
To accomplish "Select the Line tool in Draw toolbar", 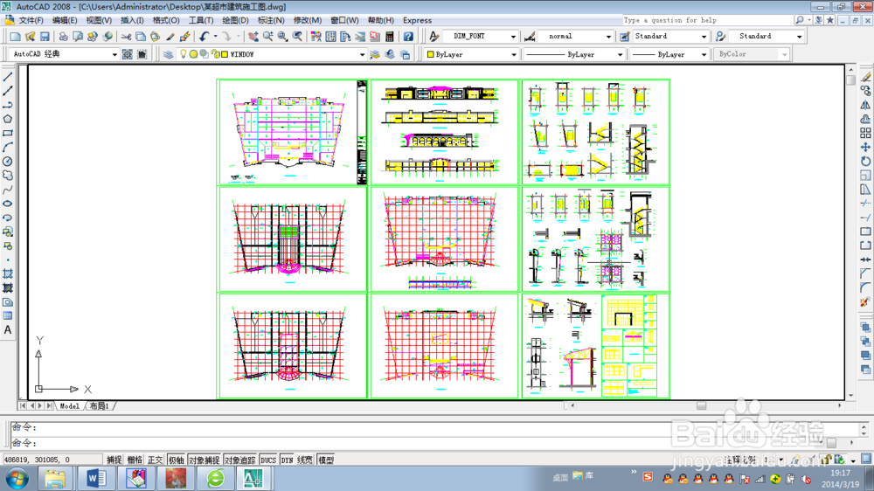I will coord(8,77).
